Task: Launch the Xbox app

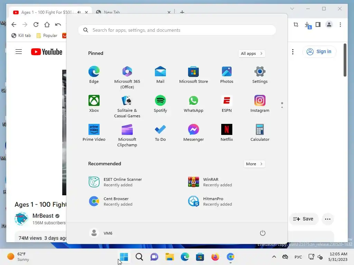Action: [x=94, y=104]
